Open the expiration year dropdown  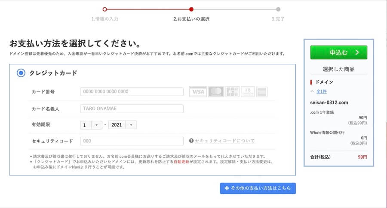[123, 125]
